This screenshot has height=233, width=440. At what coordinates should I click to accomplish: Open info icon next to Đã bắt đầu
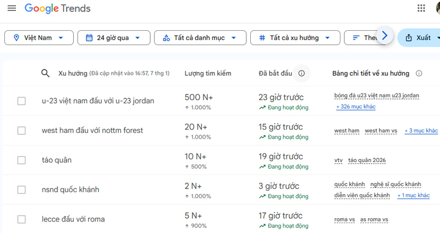(x=301, y=74)
